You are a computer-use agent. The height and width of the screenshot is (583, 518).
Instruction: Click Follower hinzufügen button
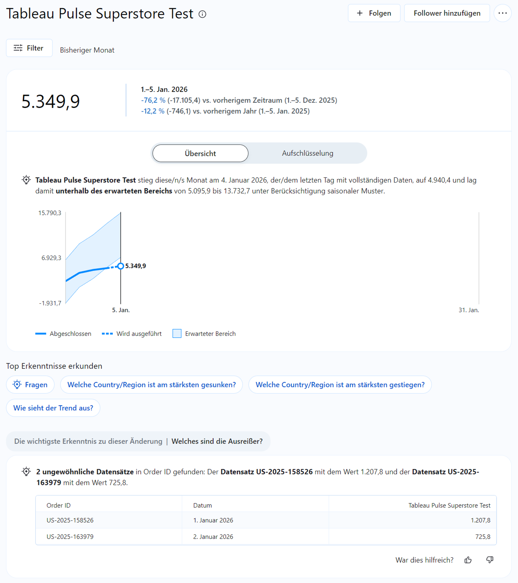447,13
